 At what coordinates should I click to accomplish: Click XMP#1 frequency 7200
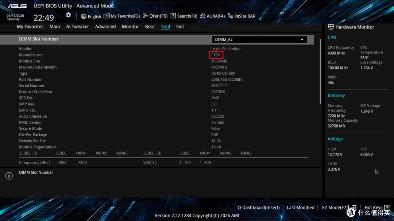[82, 162]
